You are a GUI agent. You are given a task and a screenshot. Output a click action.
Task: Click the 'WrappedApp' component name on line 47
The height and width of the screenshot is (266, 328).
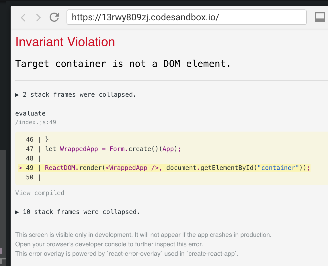tap(79, 149)
